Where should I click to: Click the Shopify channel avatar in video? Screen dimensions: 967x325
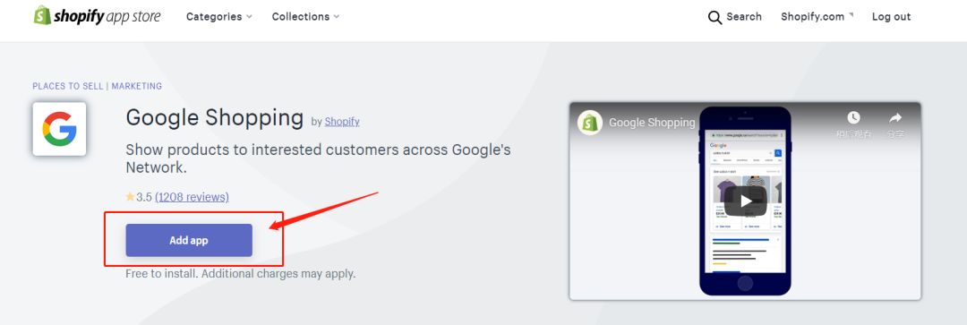pyautogui.click(x=590, y=123)
